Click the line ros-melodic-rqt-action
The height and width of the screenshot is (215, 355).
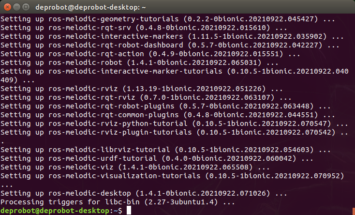[x=150, y=54]
